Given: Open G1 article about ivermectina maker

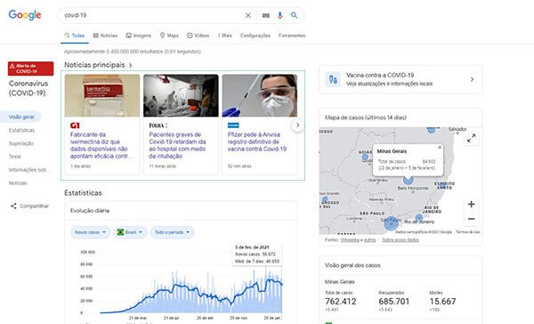Looking at the screenshot, I should [101, 145].
